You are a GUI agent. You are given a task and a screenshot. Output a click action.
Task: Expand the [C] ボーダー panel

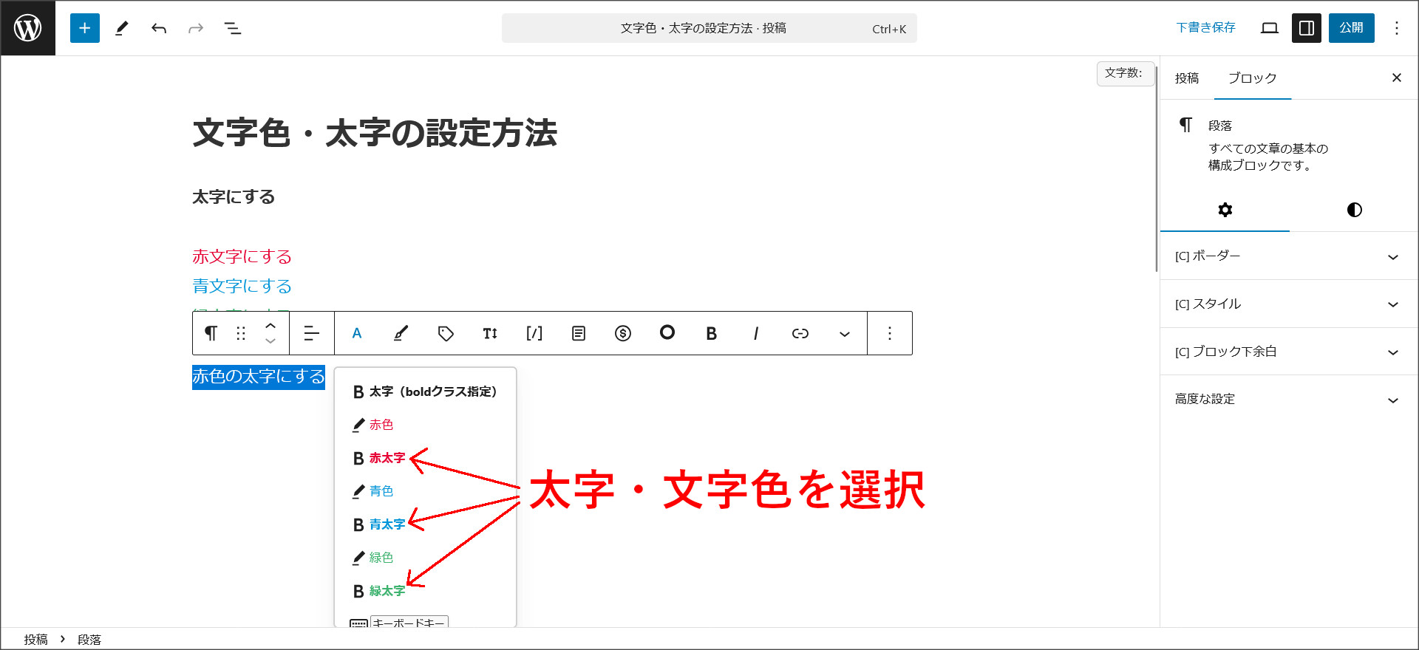(x=1289, y=256)
